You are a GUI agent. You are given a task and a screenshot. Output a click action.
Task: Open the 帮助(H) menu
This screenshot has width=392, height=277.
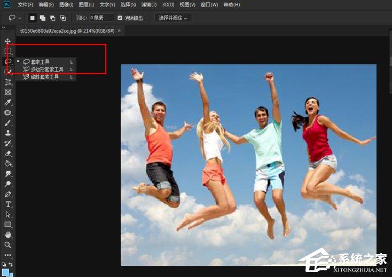[232, 4]
